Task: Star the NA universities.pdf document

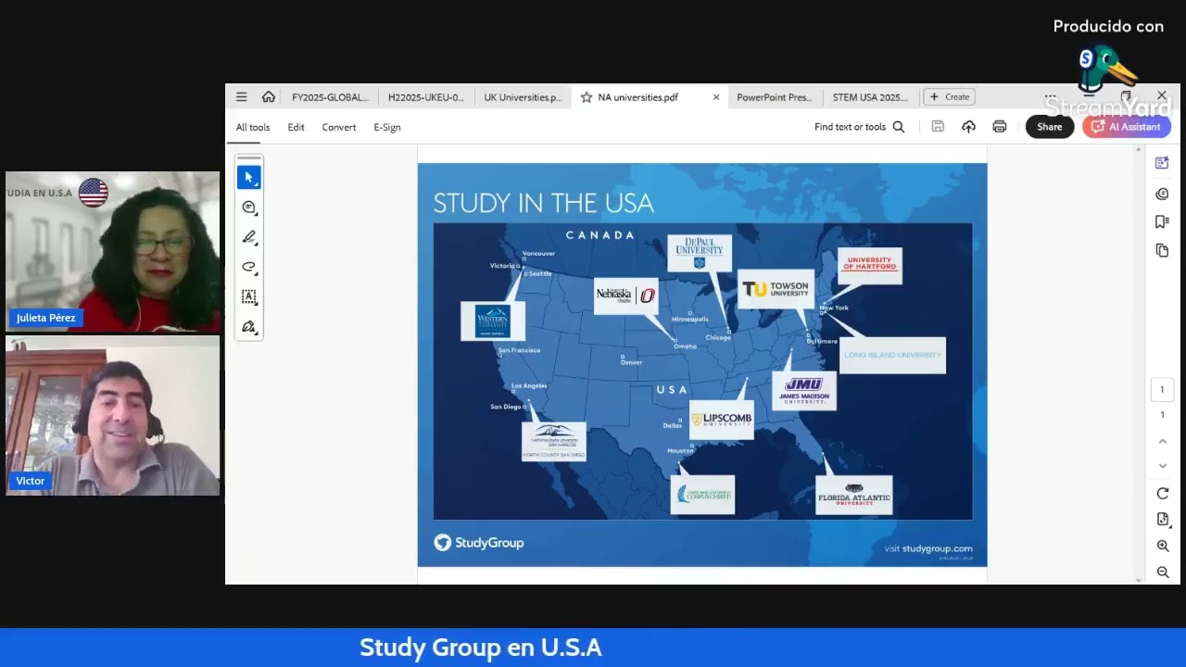Action: point(587,97)
